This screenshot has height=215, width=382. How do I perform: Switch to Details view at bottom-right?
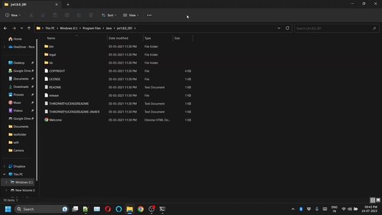point(372,200)
